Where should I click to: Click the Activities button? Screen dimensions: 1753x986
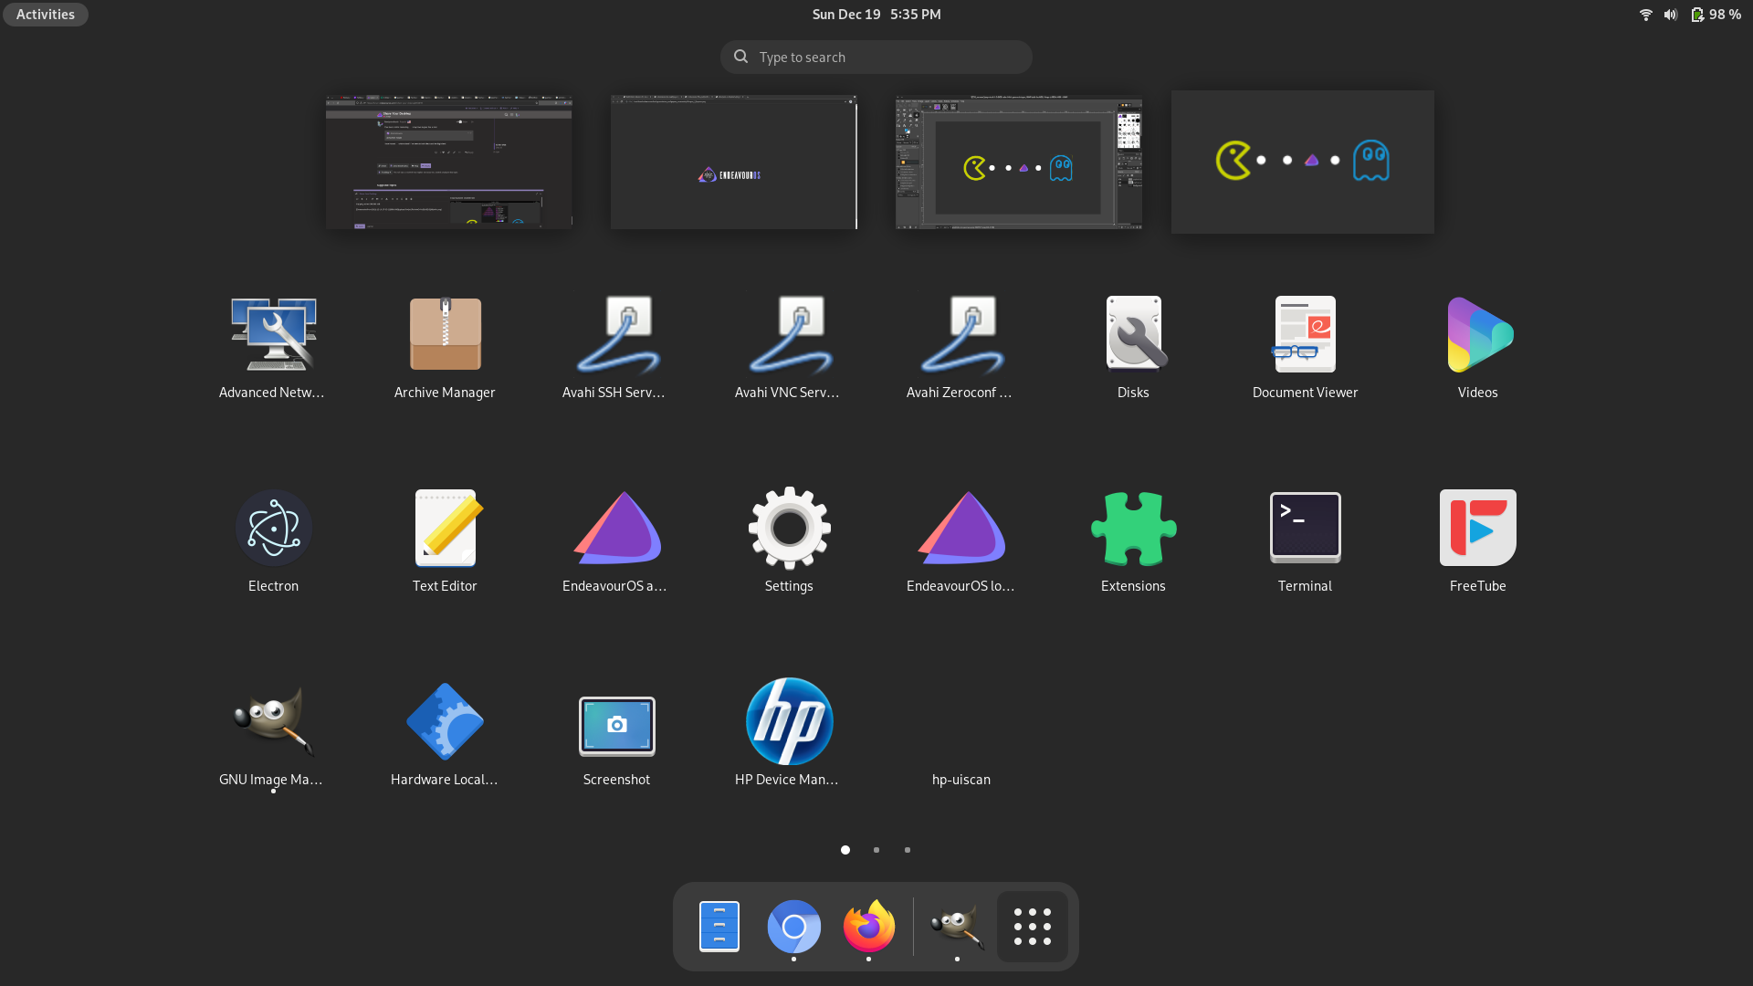click(46, 15)
